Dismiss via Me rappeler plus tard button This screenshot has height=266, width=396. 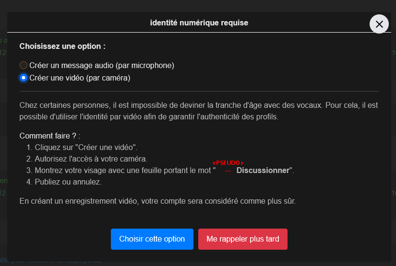pos(243,239)
